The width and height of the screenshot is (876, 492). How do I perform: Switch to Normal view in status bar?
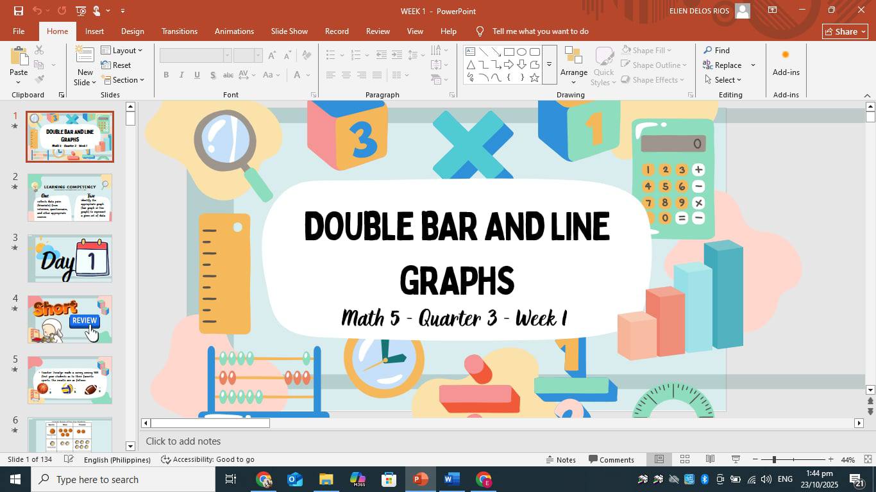[x=659, y=459]
